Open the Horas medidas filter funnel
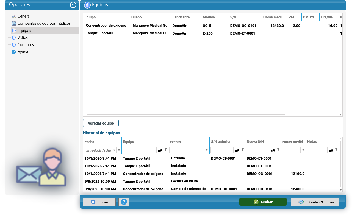 [303, 150]
